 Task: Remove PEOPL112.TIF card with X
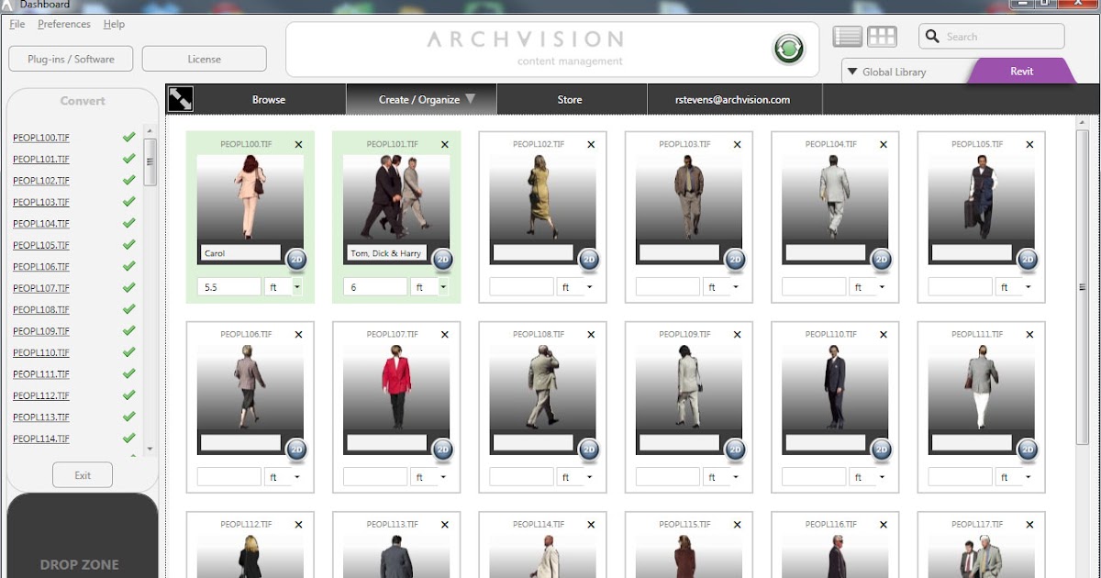(x=298, y=525)
